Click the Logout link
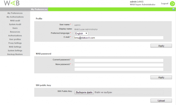Viewport: 176px width, 105px height. [x=165, y=3]
